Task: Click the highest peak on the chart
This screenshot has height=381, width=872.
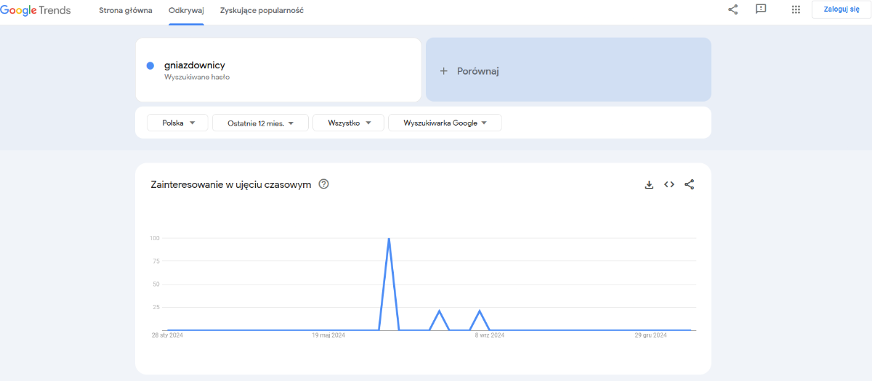Action: pyautogui.click(x=389, y=239)
